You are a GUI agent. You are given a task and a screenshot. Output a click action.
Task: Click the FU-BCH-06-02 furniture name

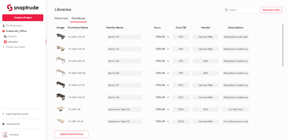(77, 73)
